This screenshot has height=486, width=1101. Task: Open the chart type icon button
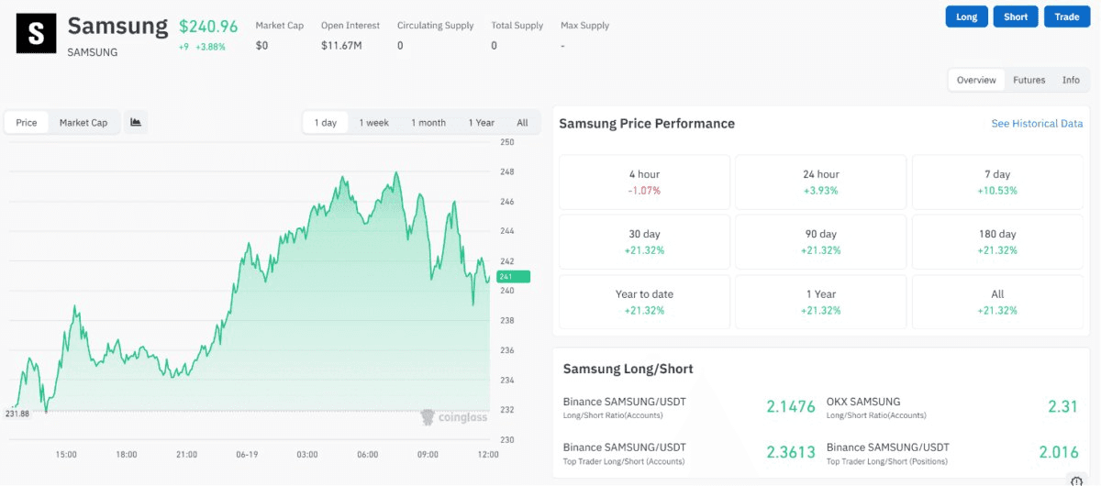(x=136, y=122)
